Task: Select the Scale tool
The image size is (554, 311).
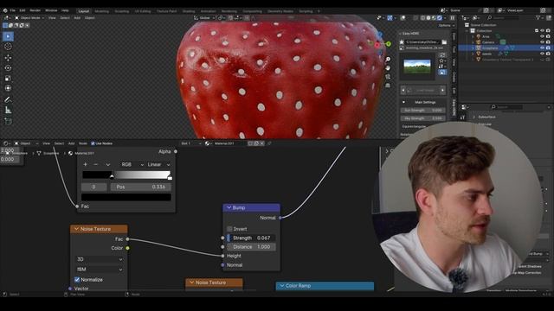Action: (x=8, y=78)
